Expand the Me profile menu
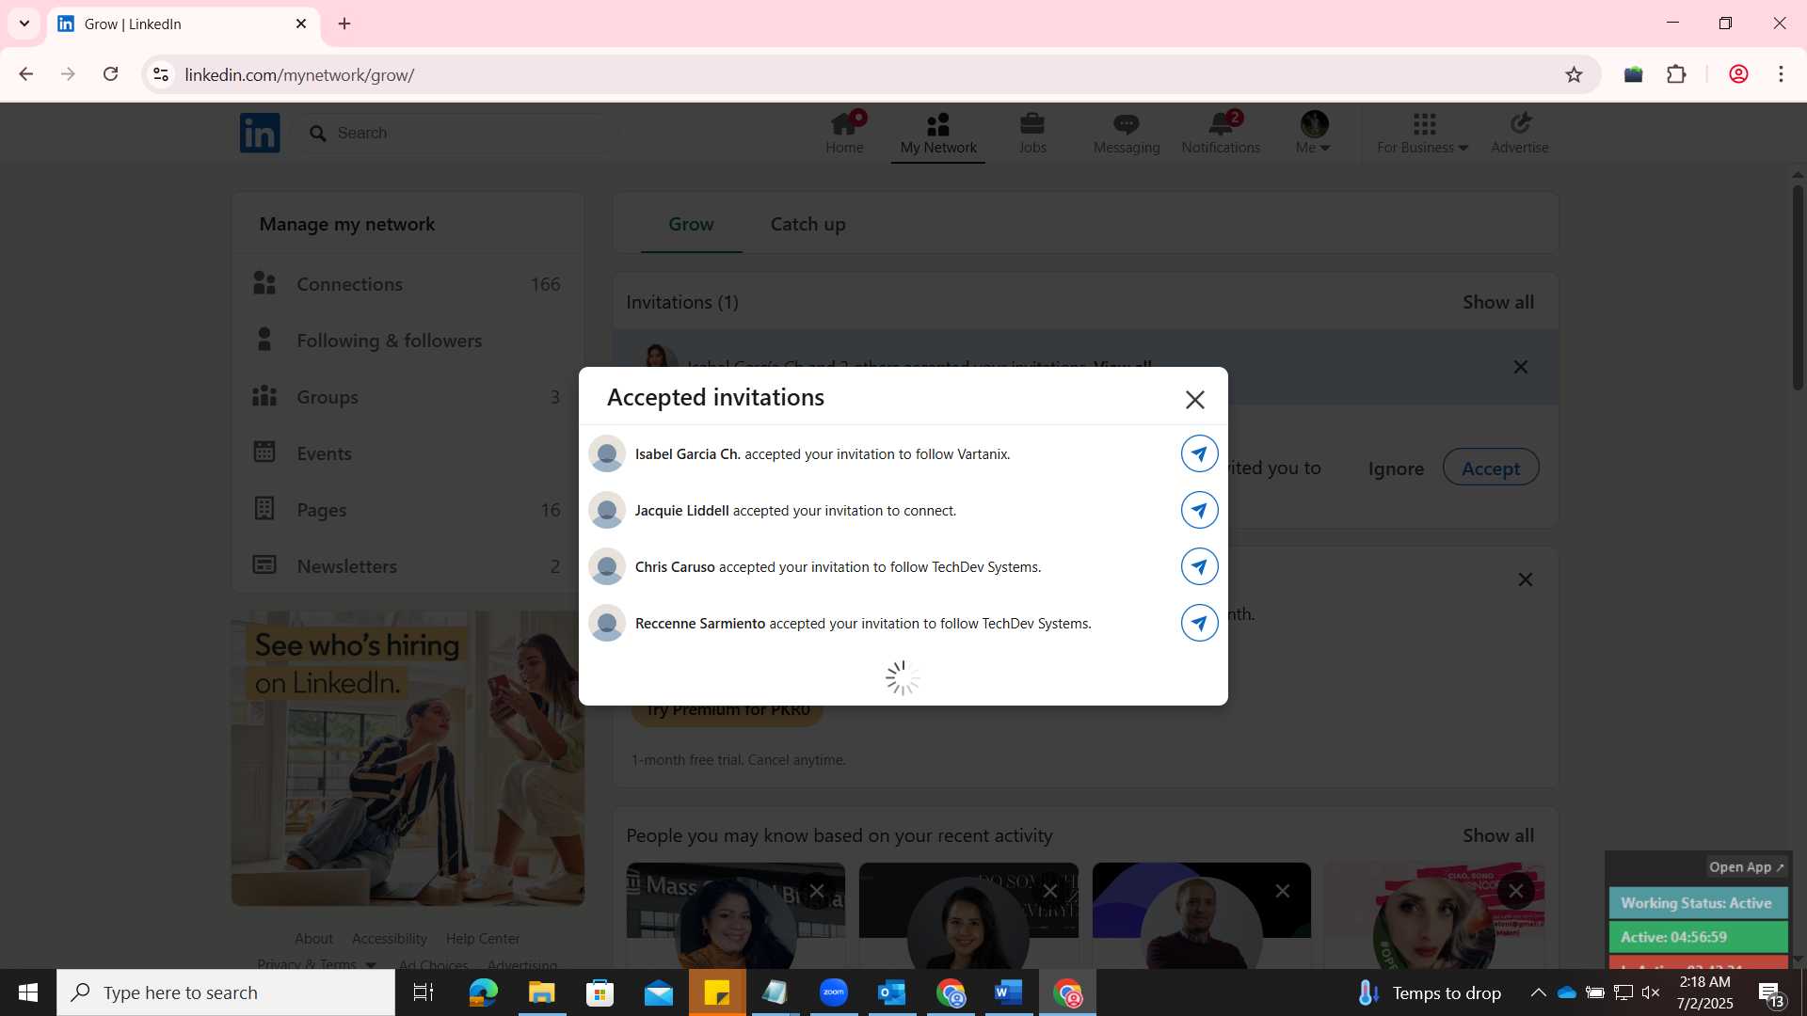 point(1314,133)
